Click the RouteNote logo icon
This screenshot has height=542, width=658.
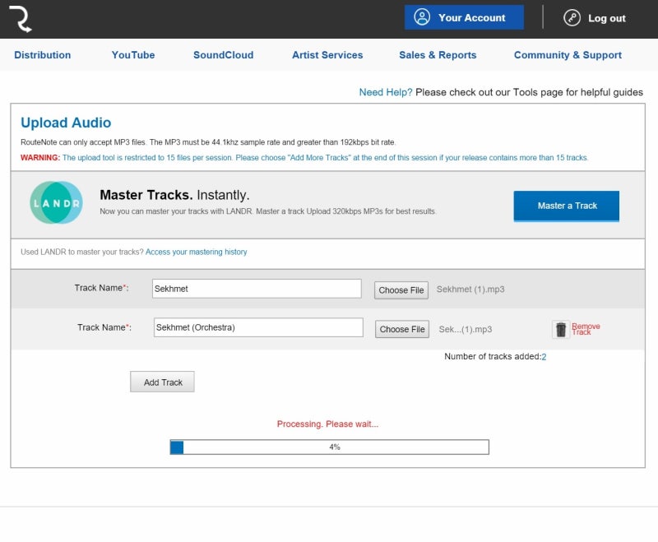(x=20, y=19)
